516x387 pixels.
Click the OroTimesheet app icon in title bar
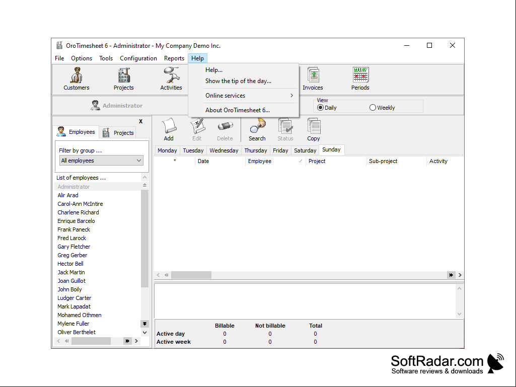[x=59, y=45]
